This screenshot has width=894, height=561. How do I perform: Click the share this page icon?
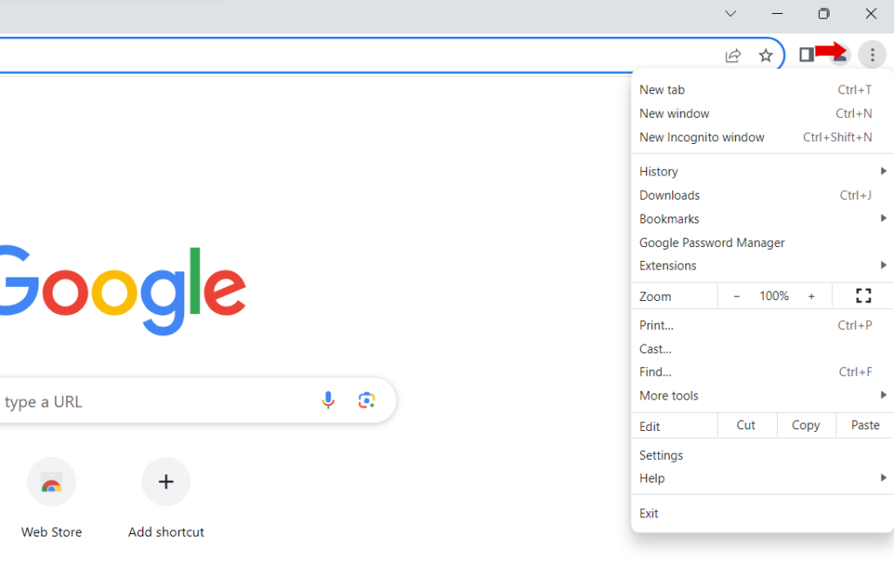733,56
